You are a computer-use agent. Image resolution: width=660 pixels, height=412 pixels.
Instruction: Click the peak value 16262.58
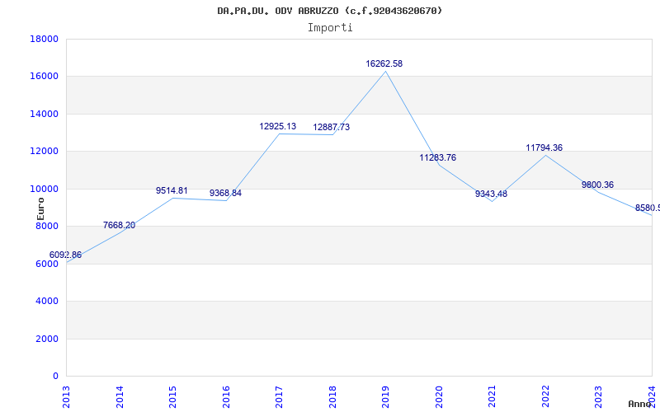(x=384, y=64)
